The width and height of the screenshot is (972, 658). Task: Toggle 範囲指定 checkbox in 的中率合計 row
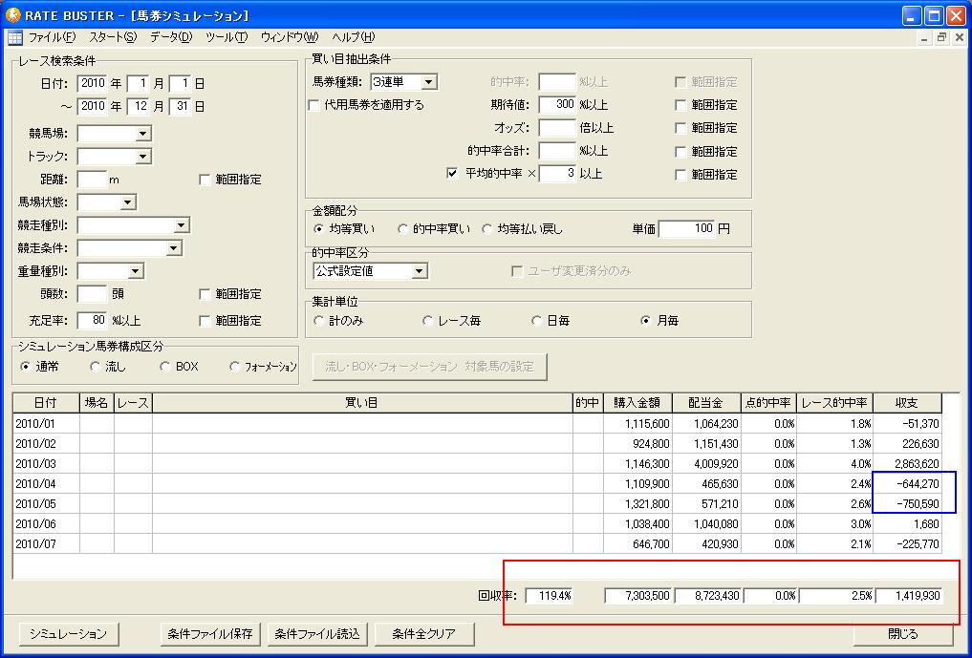680,151
